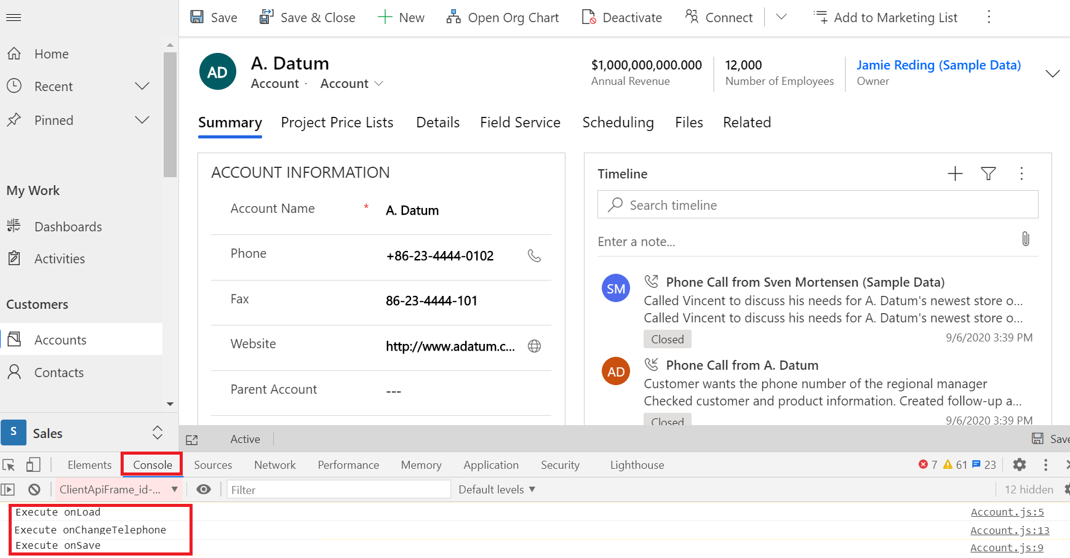The image size is (1070, 558).
Task: Open the hamburger site map menu
Action: point(14,17)
